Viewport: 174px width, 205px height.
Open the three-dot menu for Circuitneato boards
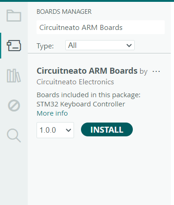pos(156,71)
